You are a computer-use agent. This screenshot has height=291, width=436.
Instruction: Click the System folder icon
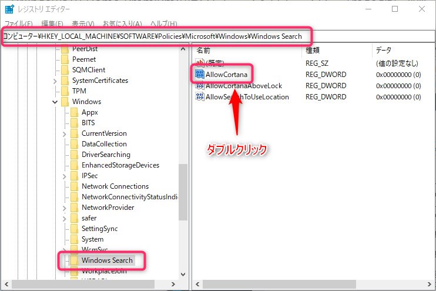[x=74, y=239]
